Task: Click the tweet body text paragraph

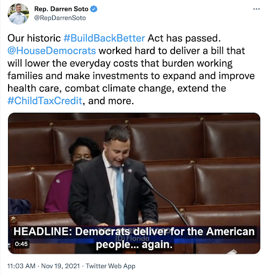Action: (131, 69)
